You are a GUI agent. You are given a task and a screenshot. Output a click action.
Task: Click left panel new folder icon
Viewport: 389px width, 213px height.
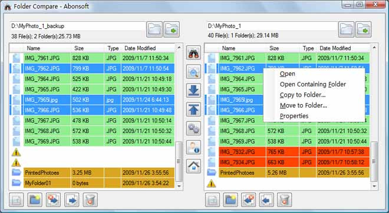point(35,200)
